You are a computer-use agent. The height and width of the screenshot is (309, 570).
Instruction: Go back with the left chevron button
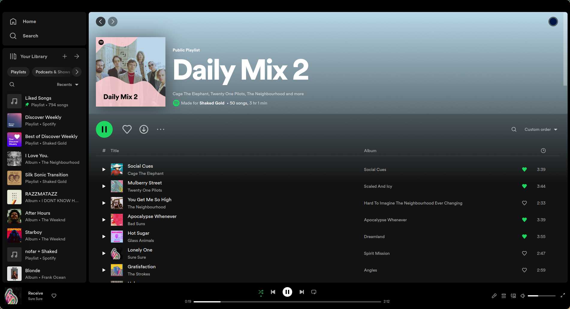(101, 22)
